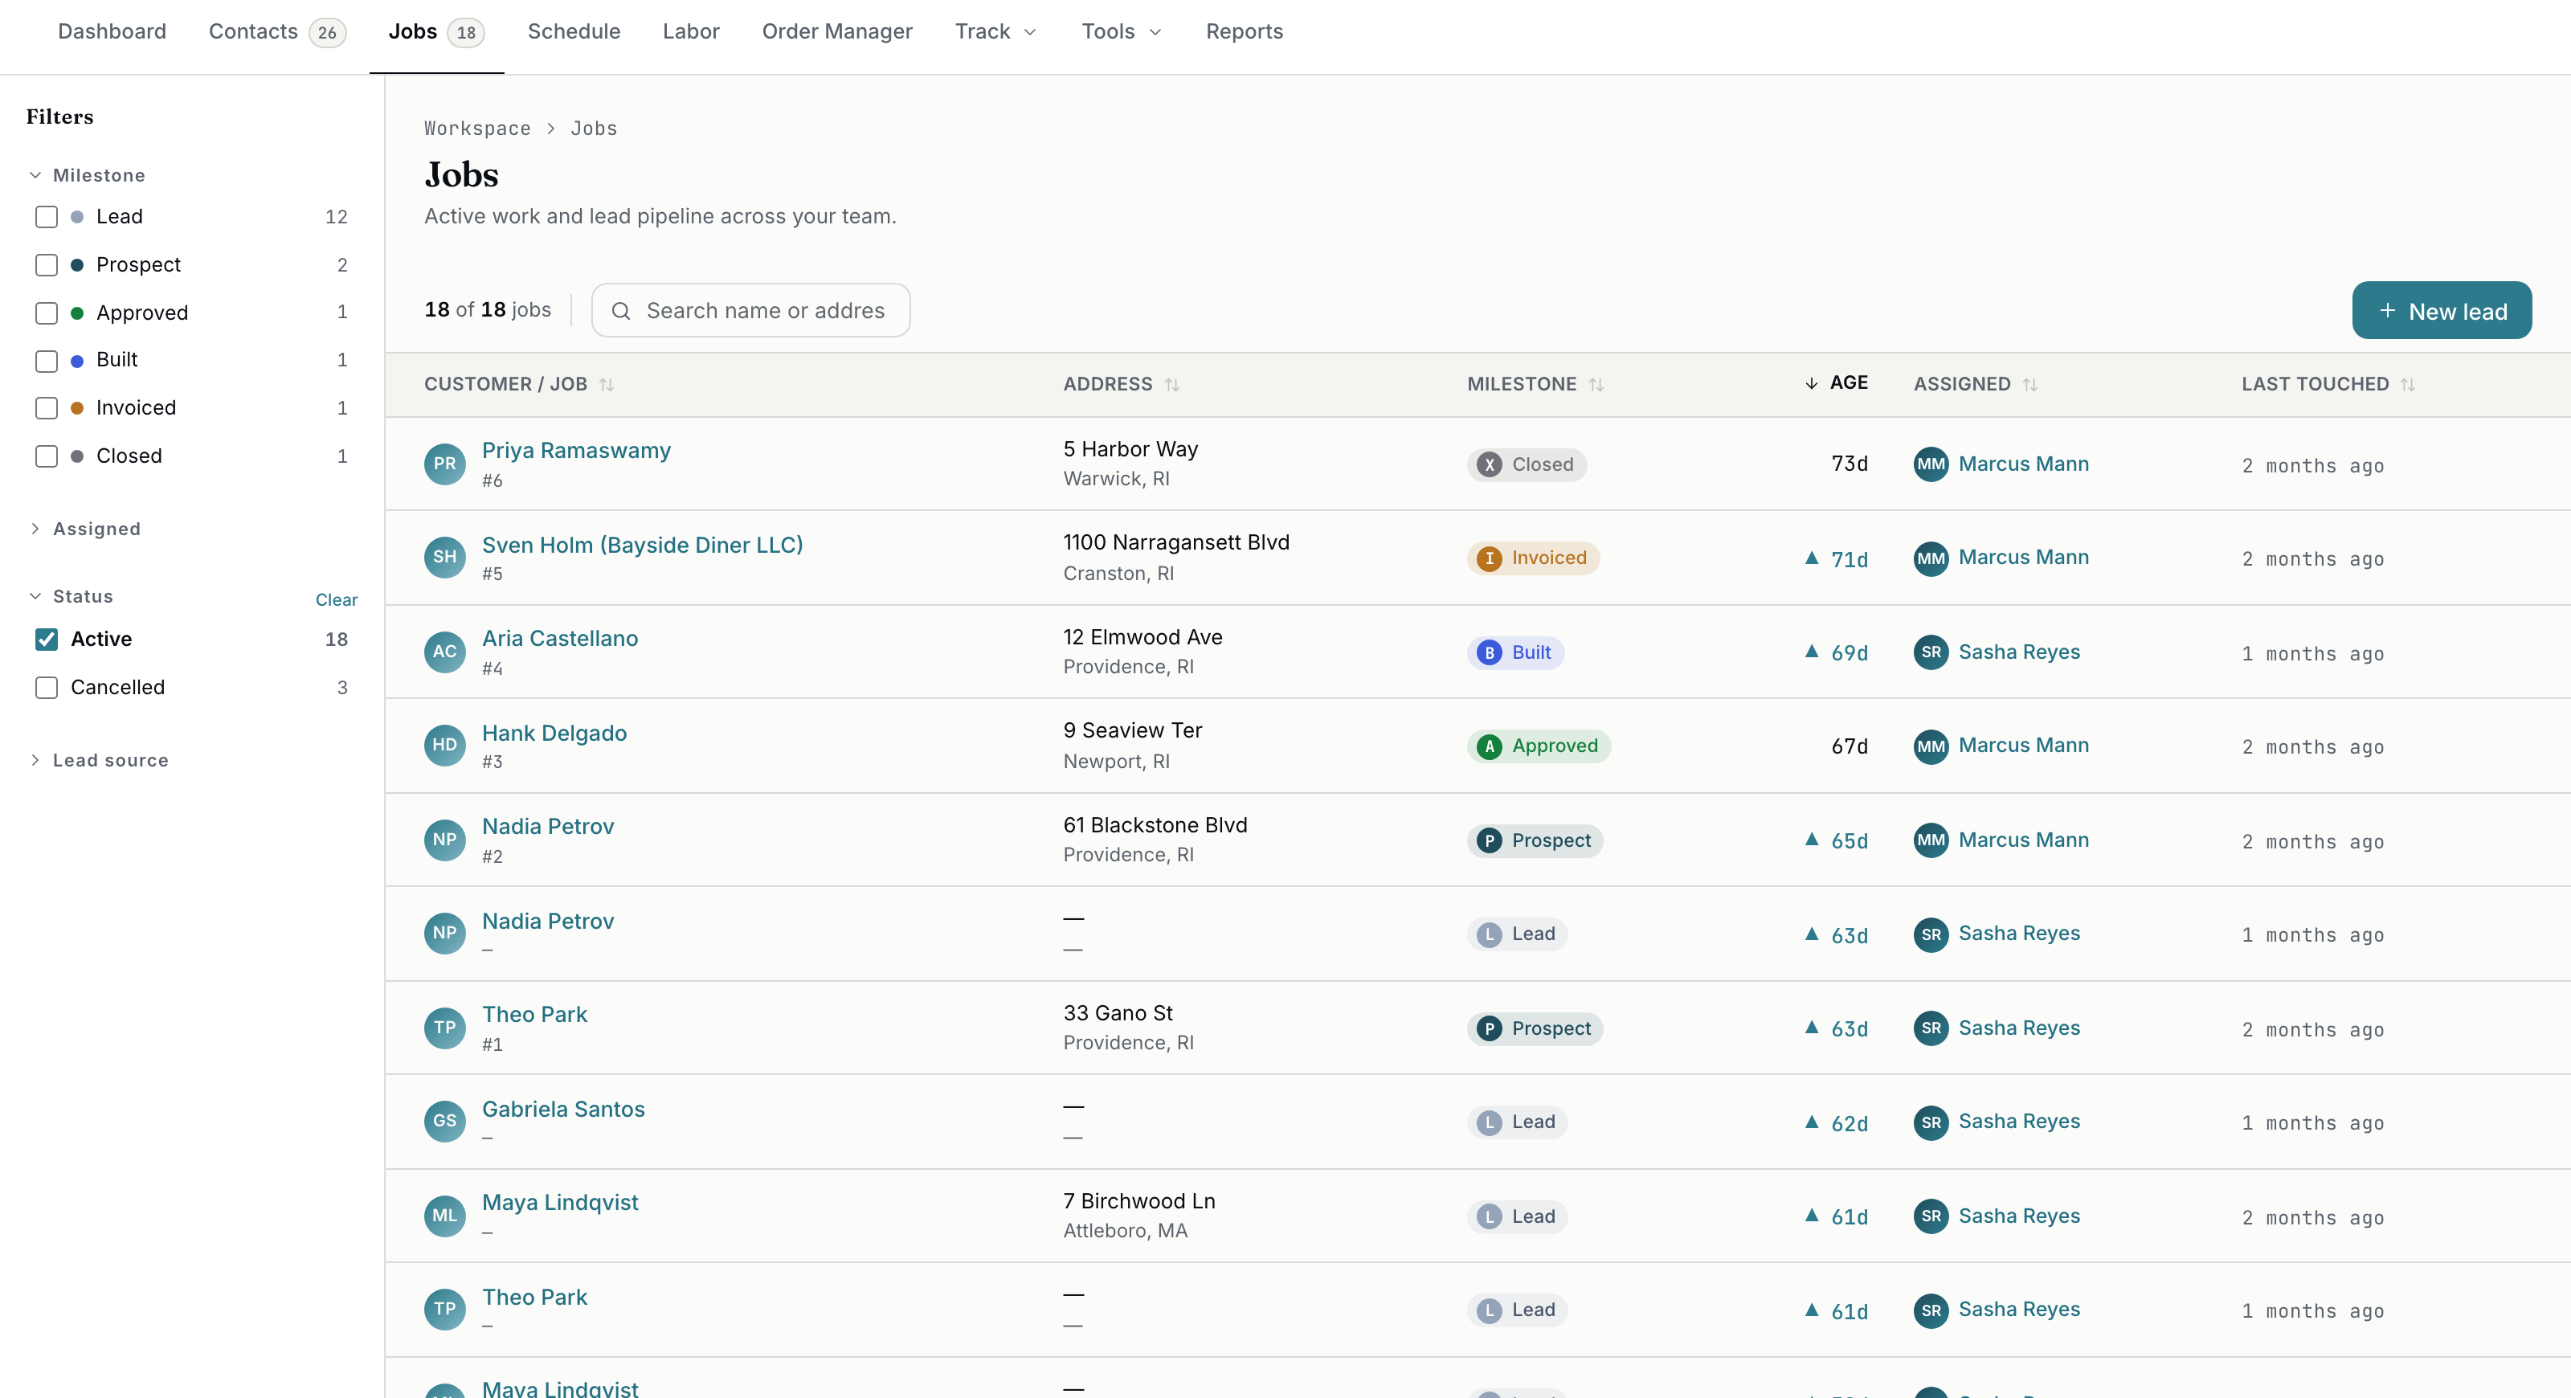
Task: Click the 18 badge on the Jobs tab
Action: coord(466,33)
